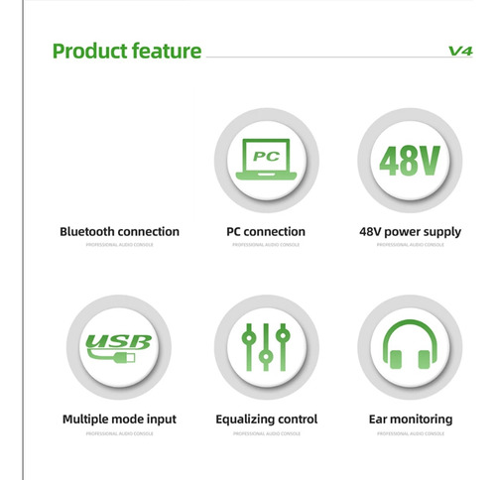Click the green USB cable icon
The width and height of the screenshot is (496, 480).
pyautogui.click(x=119, y=348)
